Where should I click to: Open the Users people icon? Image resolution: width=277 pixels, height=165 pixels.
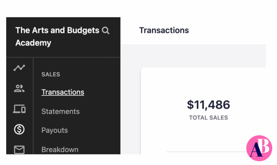[x=19, y=88]
